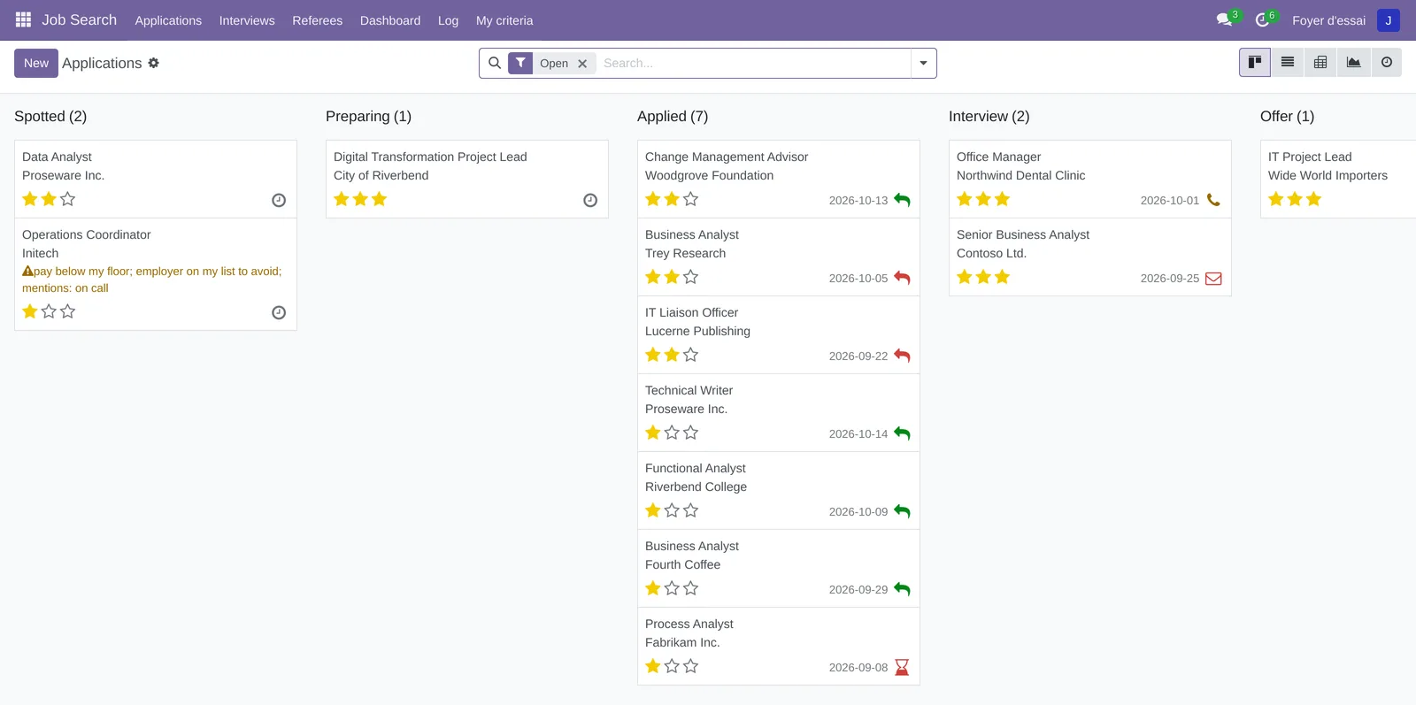This screenshot has height=705, width=1416.
Task: Click email activity on Senior Business Analyst
Action: [1213, 278]
